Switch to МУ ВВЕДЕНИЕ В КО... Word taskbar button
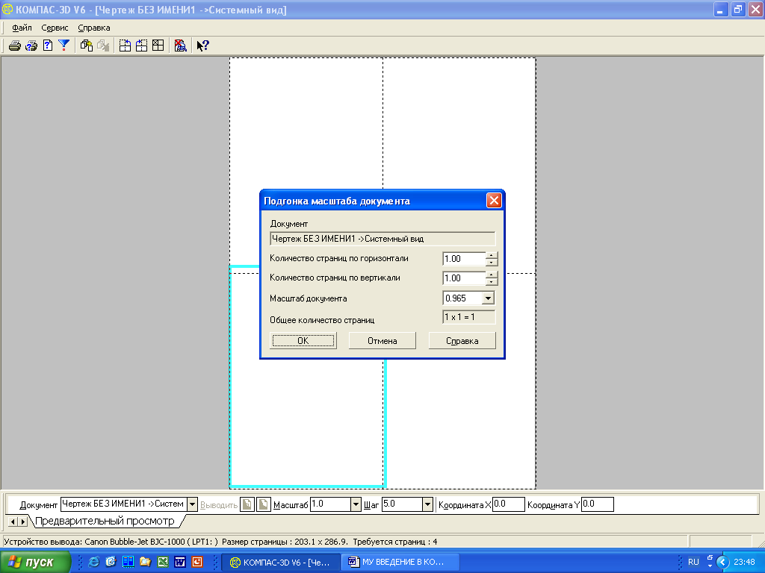Image resolution: width=765 pixels, height=573 pixels. [399, 562]
